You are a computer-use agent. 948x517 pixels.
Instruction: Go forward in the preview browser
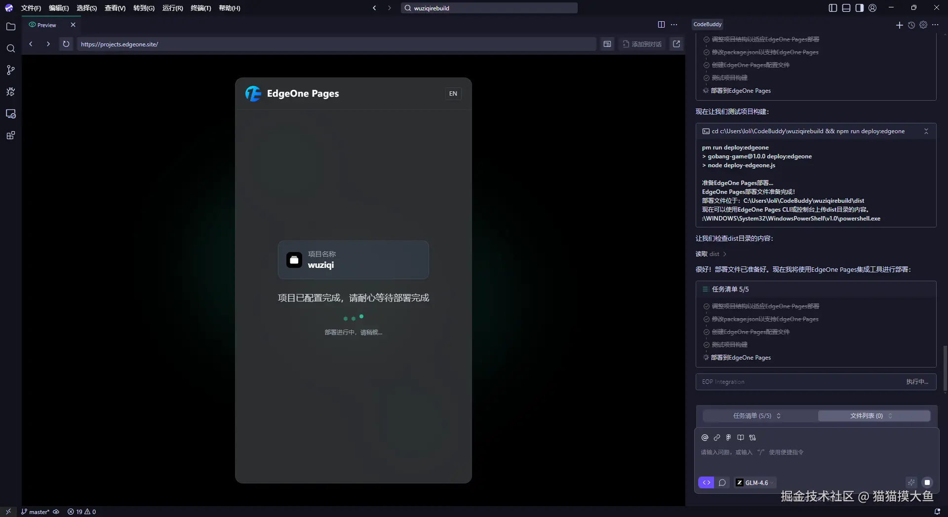48,44
